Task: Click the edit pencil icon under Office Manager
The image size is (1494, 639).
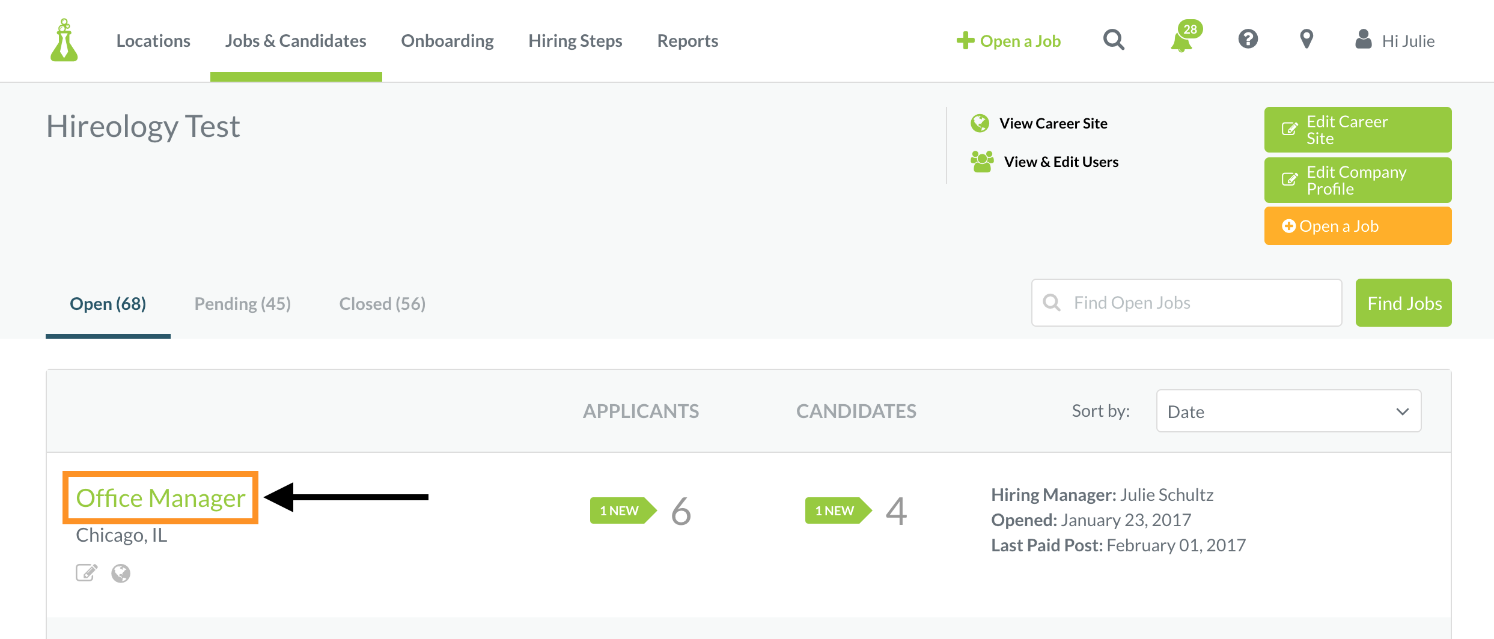Action: [x=87, y=573]
